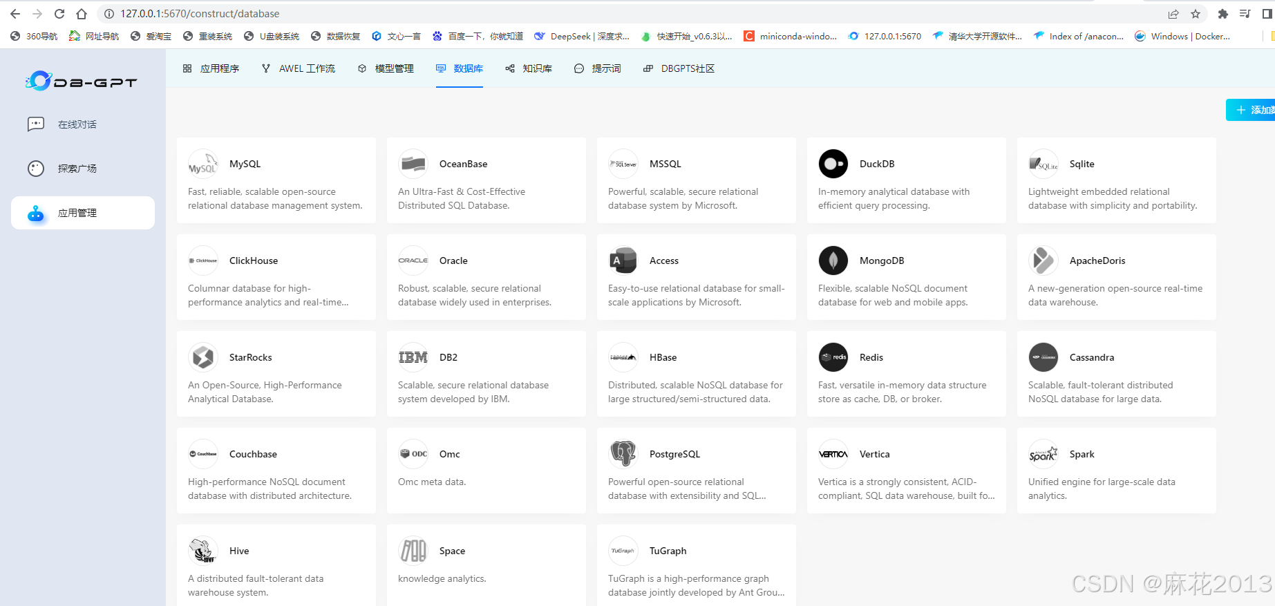Click the MySQL database logo icon
Image resolution: width=1275 pixels, height=606 pixels.
(203, 164)
